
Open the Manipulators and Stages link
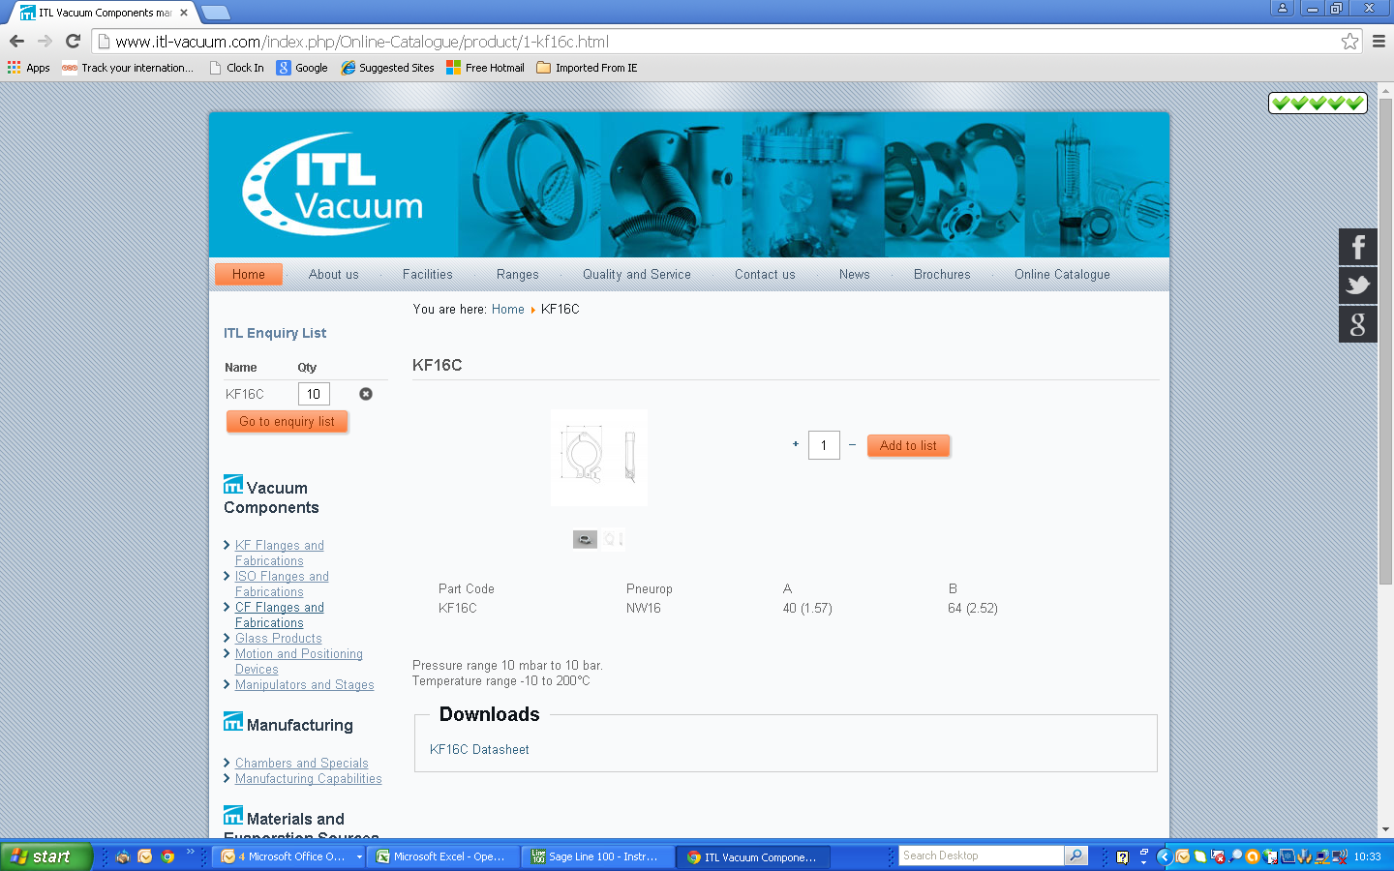[x=305, y=684]
